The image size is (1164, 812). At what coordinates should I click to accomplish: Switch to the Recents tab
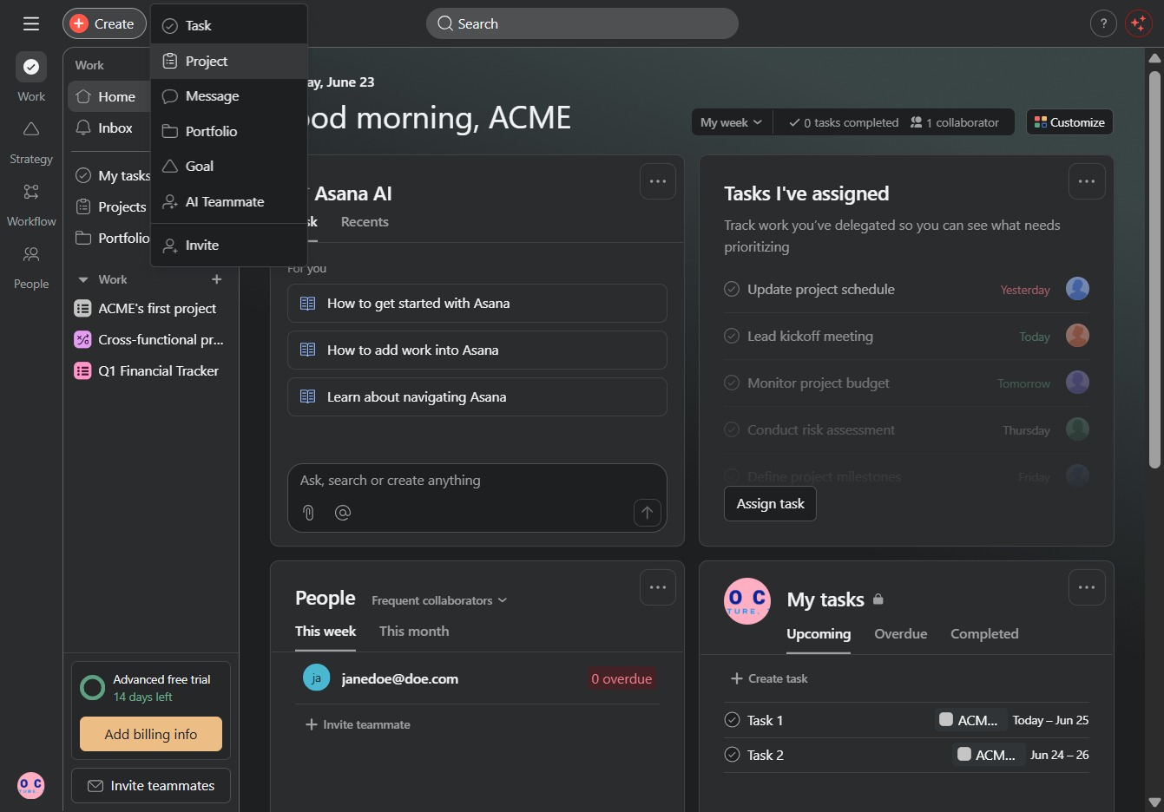[x=365, y=222]
